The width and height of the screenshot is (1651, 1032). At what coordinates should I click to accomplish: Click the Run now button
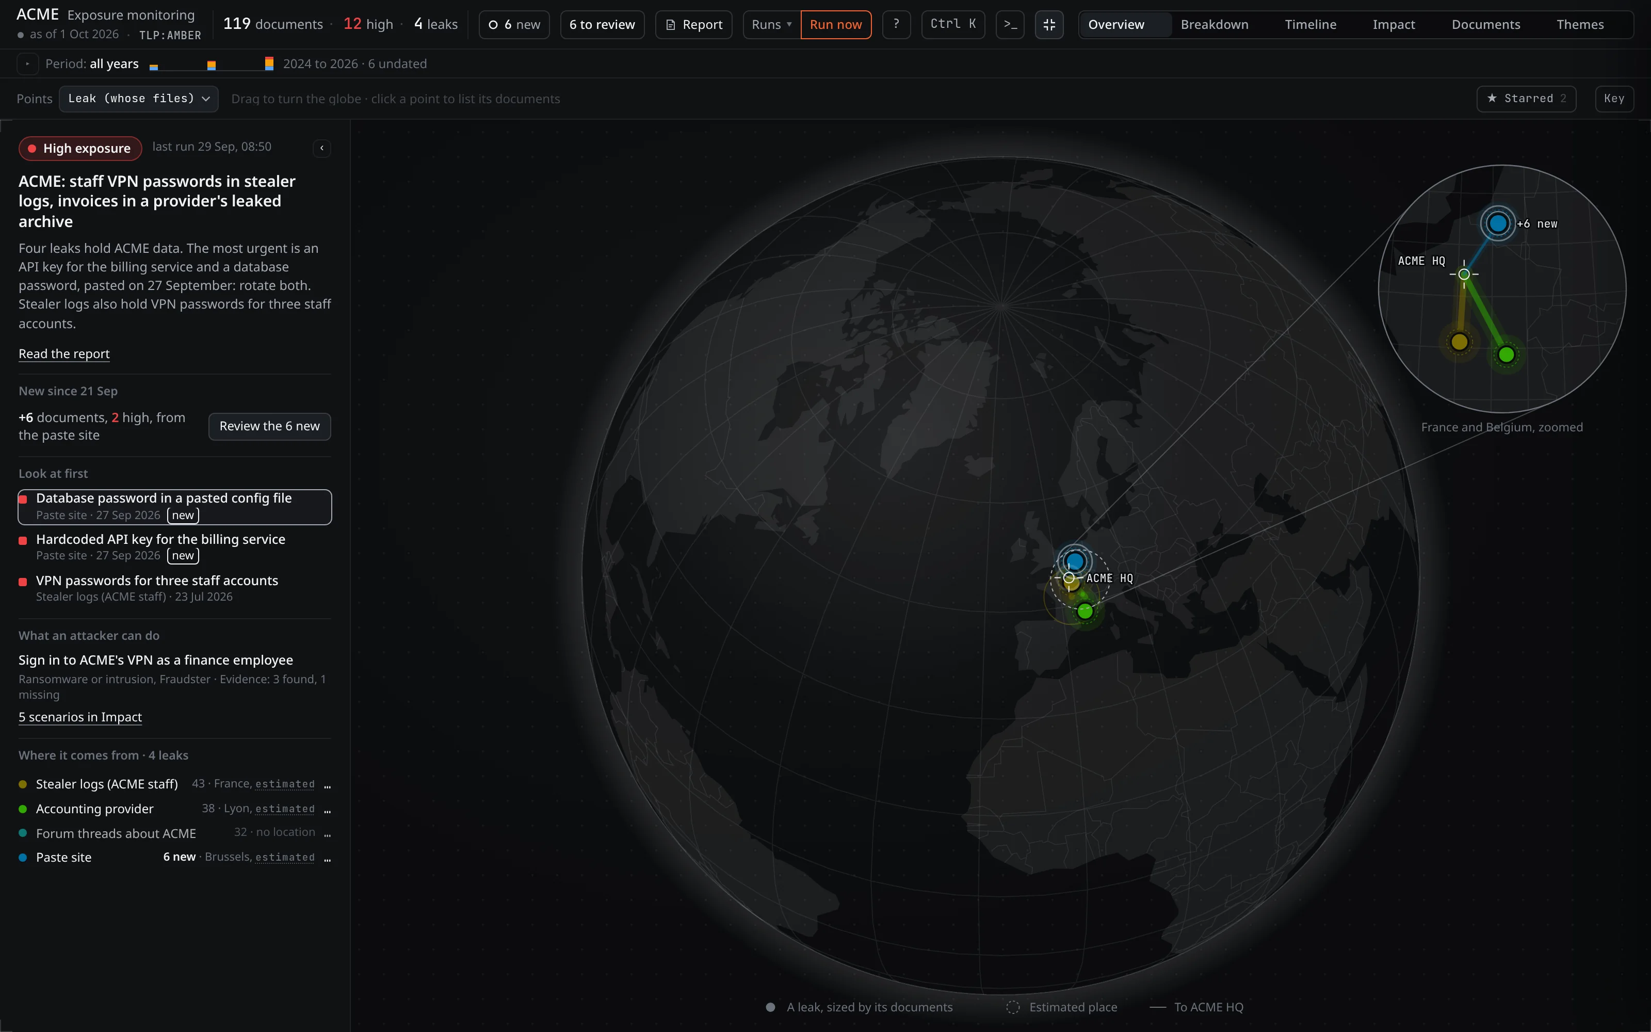836,25
